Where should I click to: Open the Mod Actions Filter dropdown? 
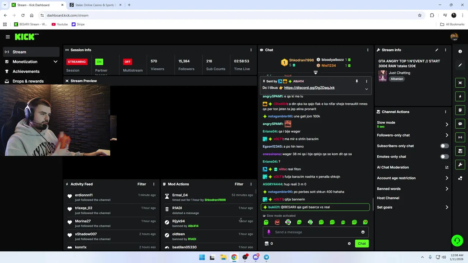[x=239, y=184]
